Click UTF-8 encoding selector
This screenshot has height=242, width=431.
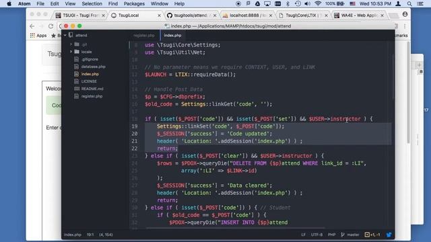tap(317, 235)
